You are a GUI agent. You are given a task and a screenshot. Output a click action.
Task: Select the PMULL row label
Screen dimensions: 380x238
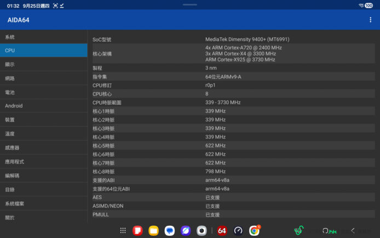(x=100, y=215)
